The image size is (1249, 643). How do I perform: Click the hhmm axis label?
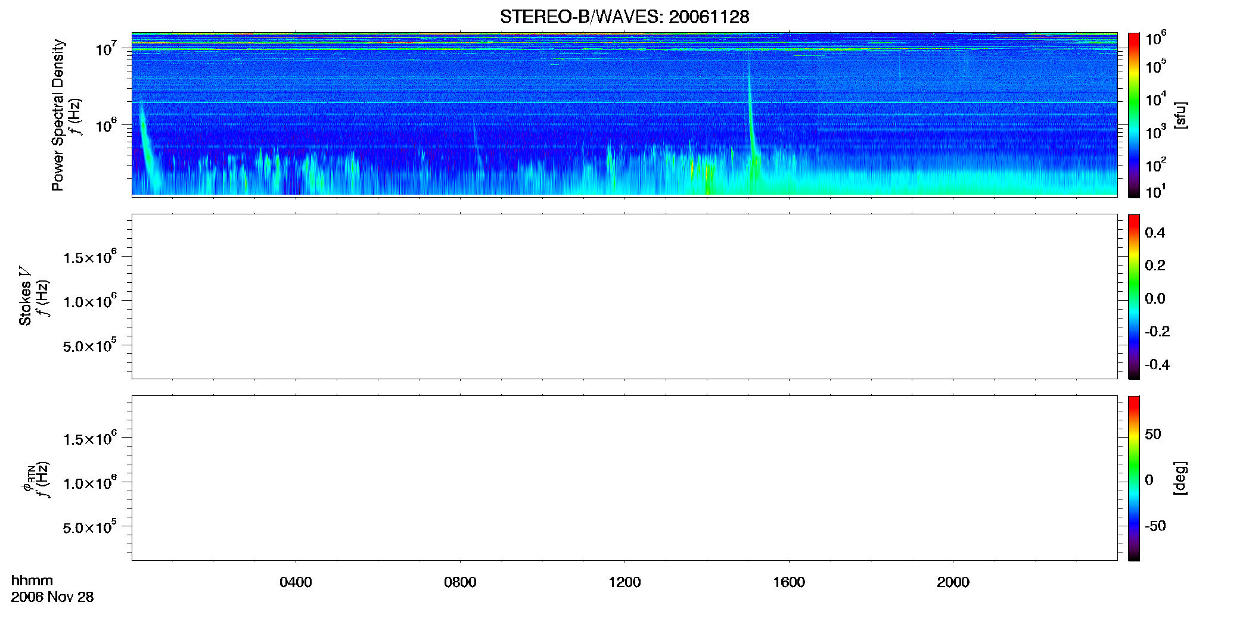pos(32,580)
